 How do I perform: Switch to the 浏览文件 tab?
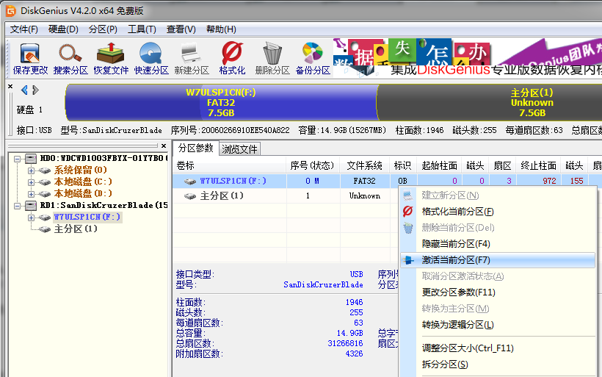(239, 149)
